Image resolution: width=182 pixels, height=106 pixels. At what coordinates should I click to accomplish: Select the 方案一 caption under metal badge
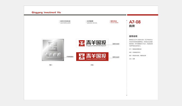point(51,65)
